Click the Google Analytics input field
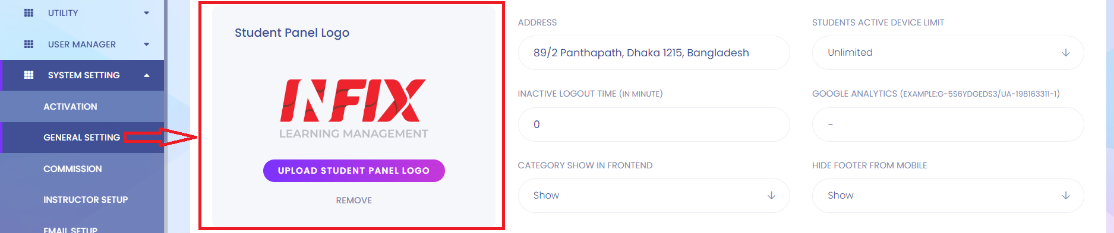Screen dimensions: 1114x233 tap(948, 125)
